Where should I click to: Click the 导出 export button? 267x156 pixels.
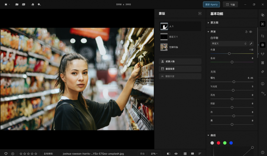(230, 4)
